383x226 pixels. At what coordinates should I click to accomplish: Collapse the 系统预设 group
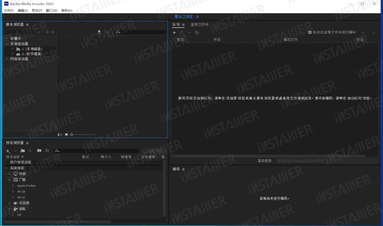coord(6,168)
